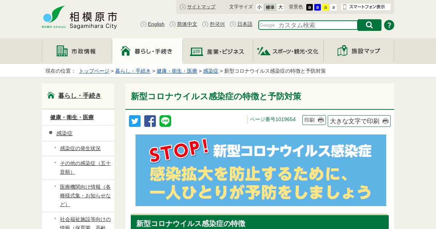Open 暮らし・手続き navigation tab

click(147, 51)
